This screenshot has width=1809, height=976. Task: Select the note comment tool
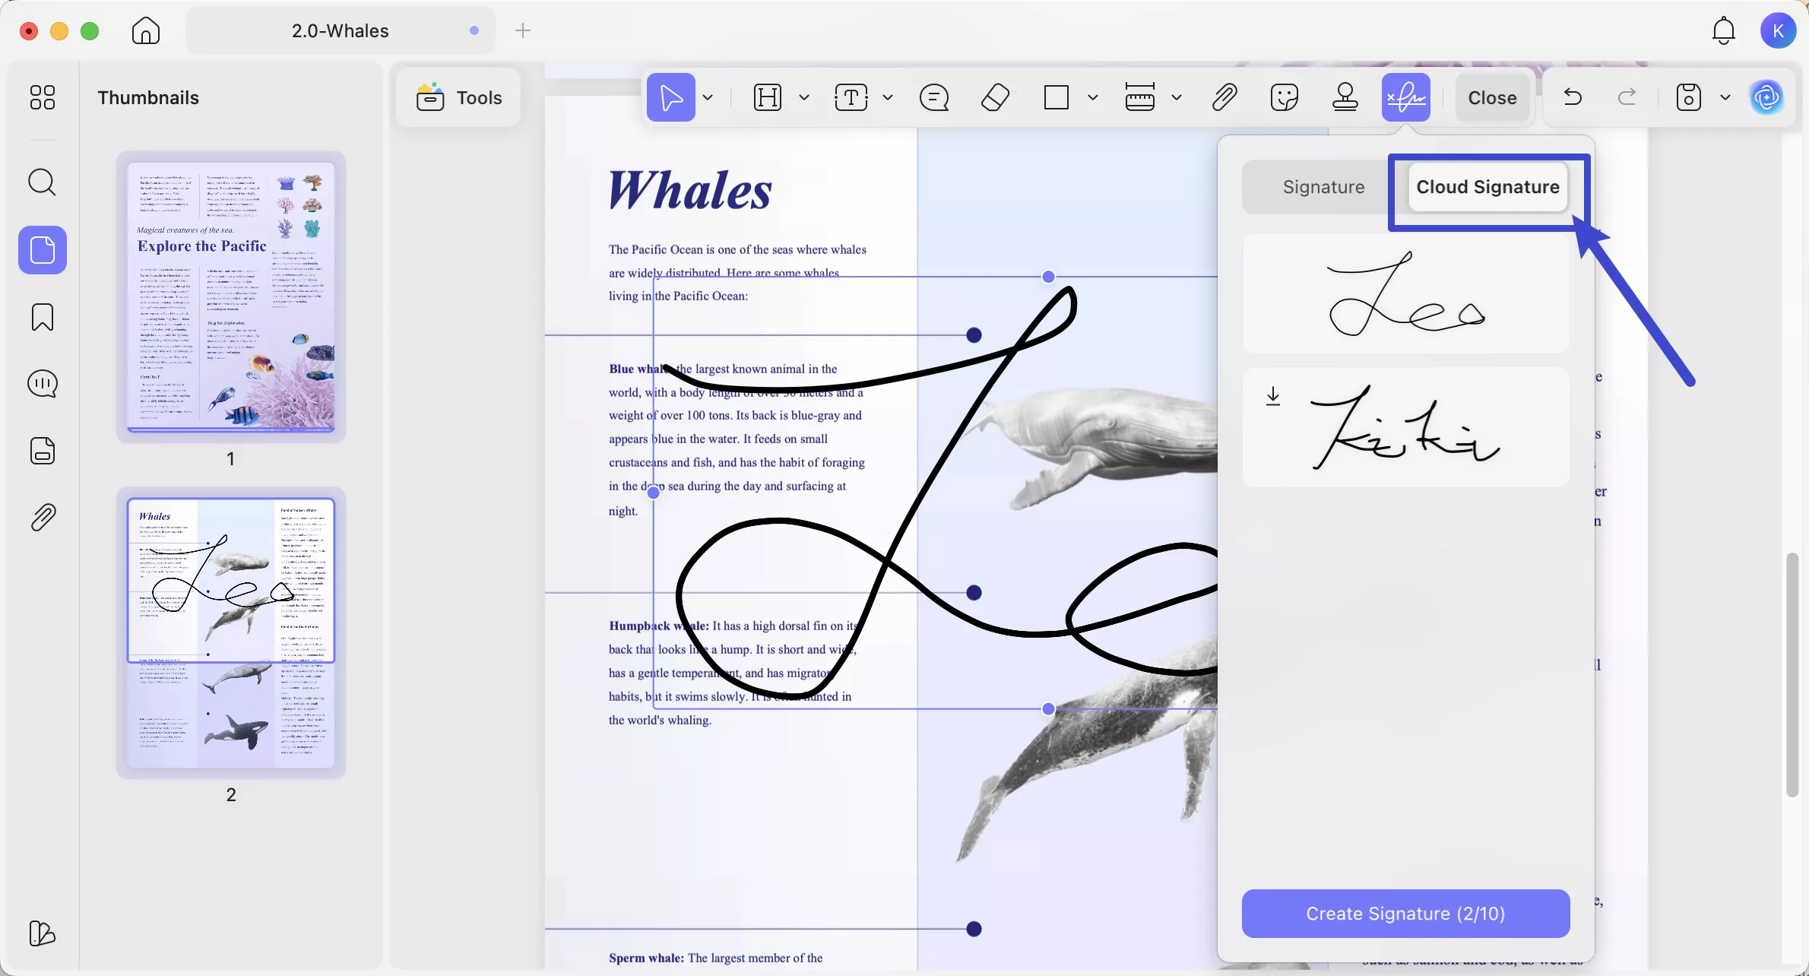pos(934,97)
